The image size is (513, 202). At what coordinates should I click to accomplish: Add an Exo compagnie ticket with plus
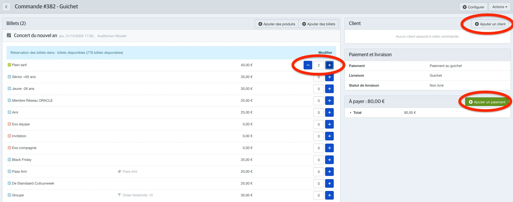pyautogui.click(x=329, y=148)
